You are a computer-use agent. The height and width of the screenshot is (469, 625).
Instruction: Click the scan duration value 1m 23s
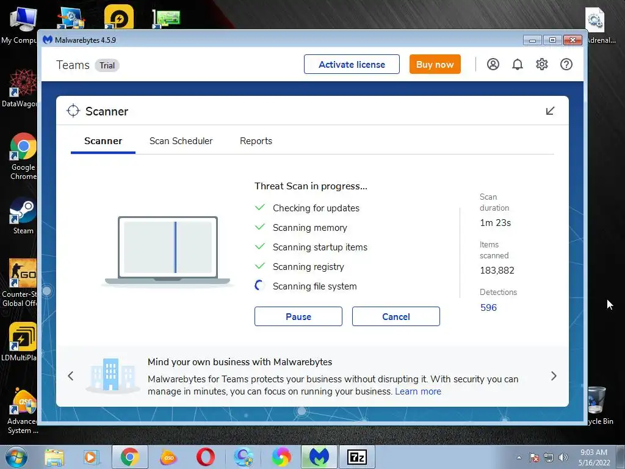[496, 223]
